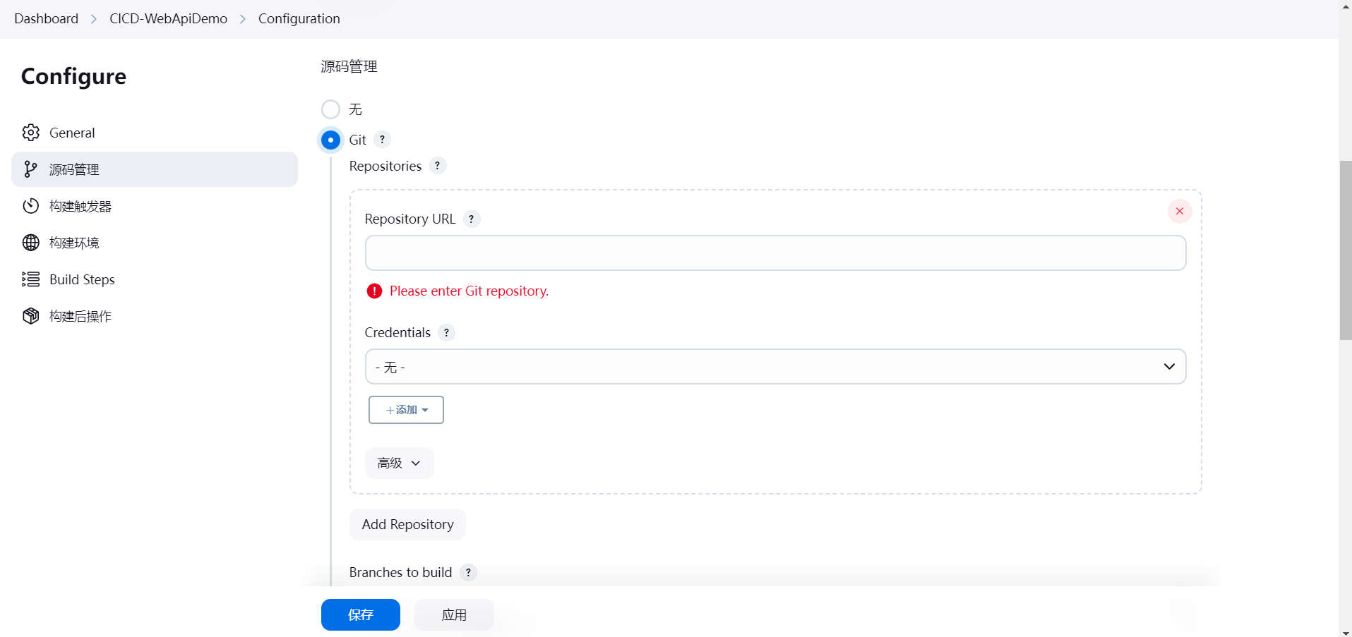Viewport: 1352px width, 637px height.
Task: Open CICD-WebApiDemo breadcrumb link
Action: pos(168,19)
